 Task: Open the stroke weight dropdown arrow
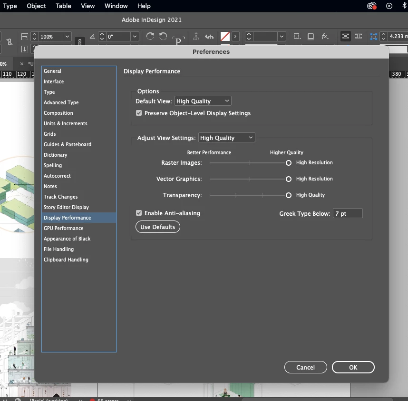tap(282, 37)
